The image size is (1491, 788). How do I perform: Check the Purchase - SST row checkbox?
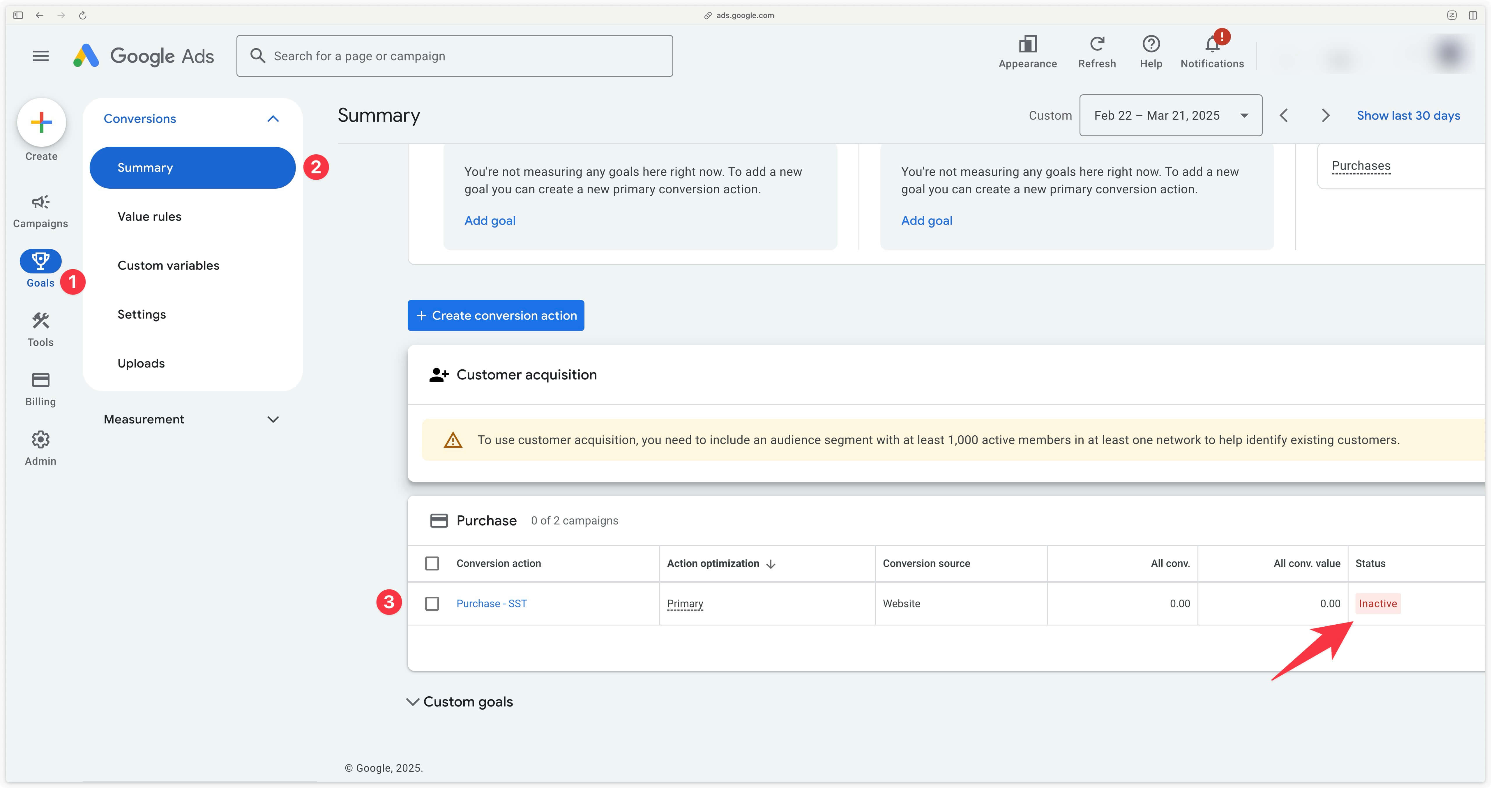point(432,603)
